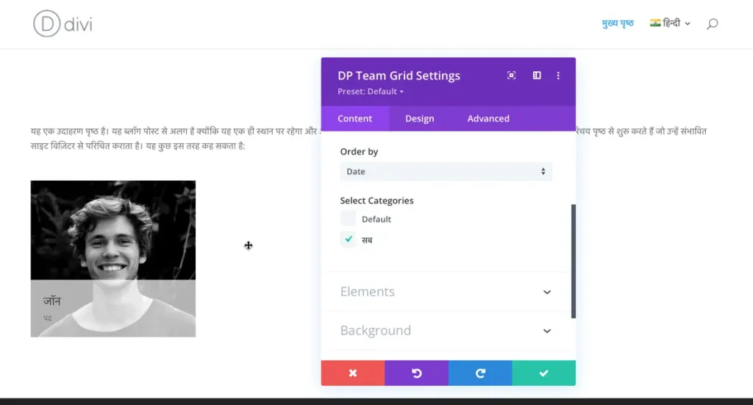Open the site search magnifier icon

[712, 24]
